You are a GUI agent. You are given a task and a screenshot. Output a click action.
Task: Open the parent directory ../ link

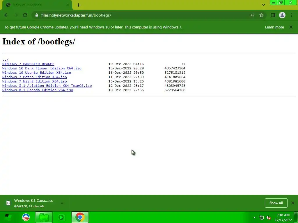[5, 60]
